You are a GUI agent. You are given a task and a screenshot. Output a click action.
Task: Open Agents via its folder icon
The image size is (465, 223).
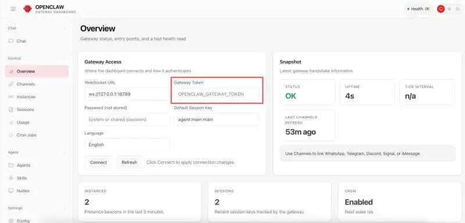[x=11, y=166]
